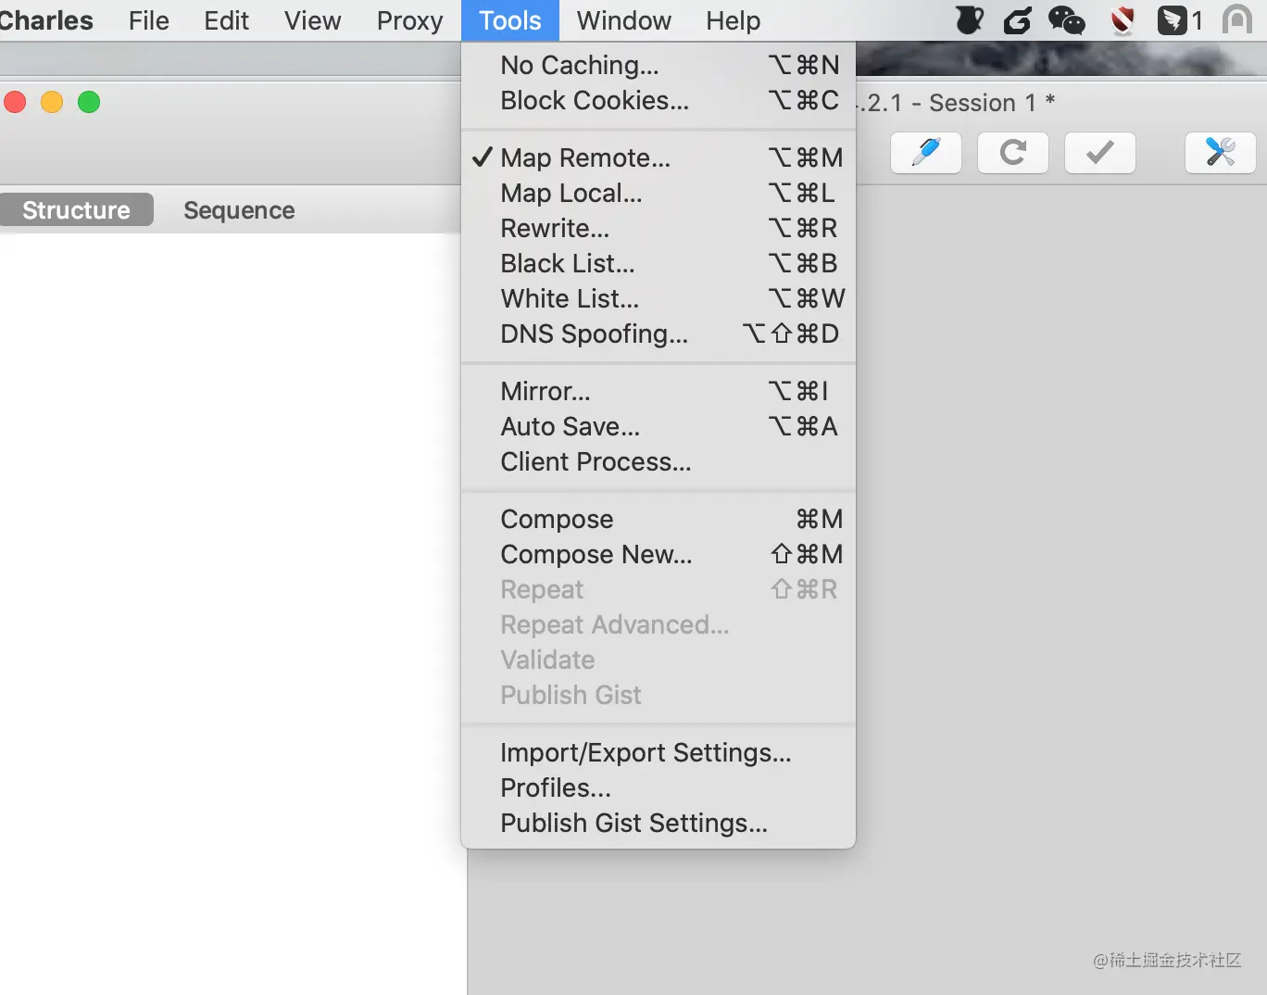This screenshot has height=995, width=1267.
Task: Click the swirl G icon in menu bar
Action: click(1017, 20)
